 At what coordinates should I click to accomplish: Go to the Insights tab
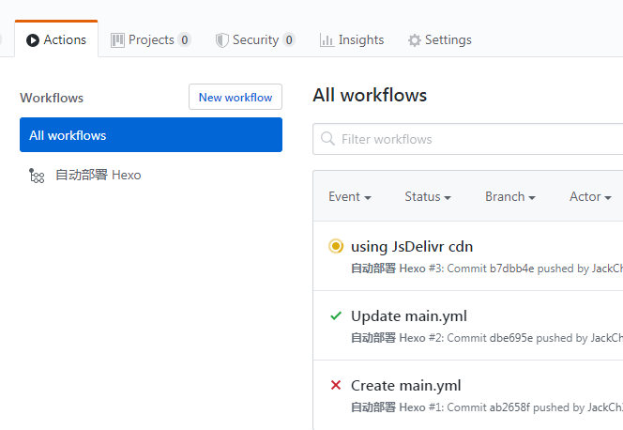(x=352, y=39)
